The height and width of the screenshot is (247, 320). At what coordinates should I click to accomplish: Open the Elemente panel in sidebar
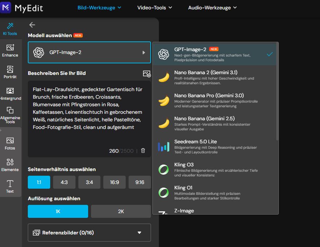(10, 165)
